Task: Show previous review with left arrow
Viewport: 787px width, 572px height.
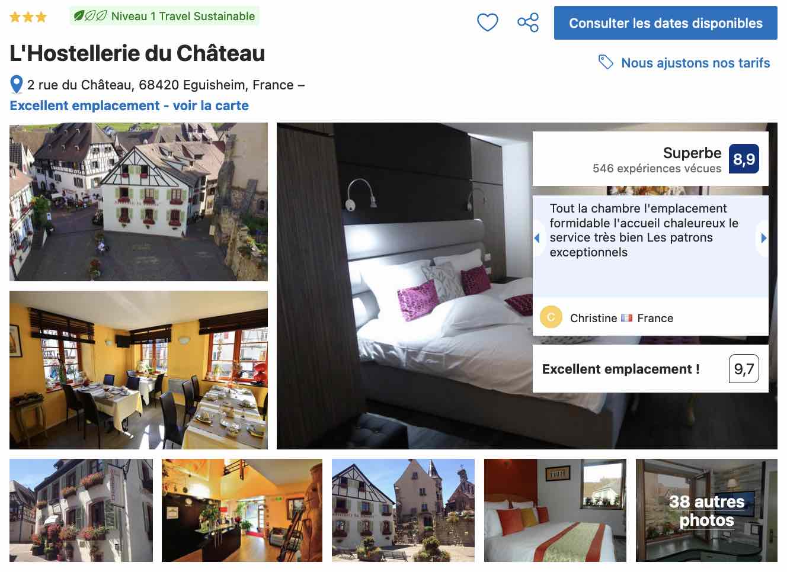Action: pyautogui.click(x=538, y=238)
